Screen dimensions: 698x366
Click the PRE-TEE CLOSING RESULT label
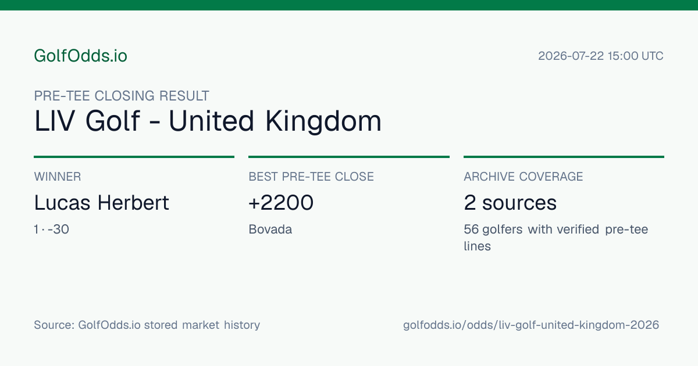[122, 96]
